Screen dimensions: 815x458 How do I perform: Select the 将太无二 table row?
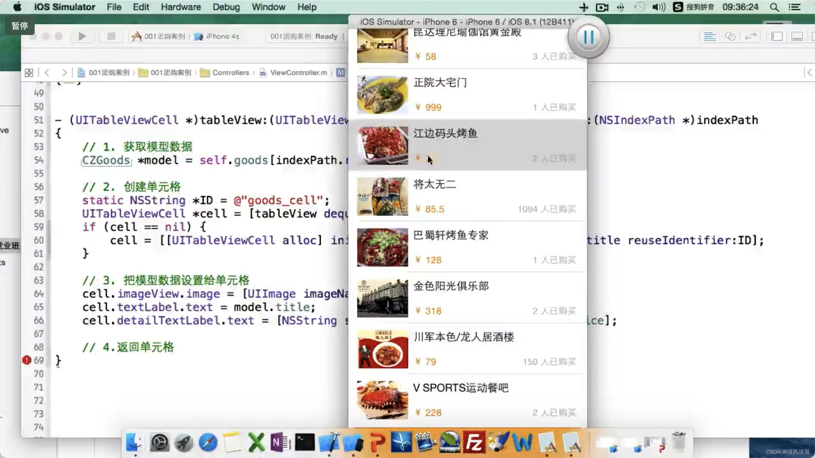point(467,196)
